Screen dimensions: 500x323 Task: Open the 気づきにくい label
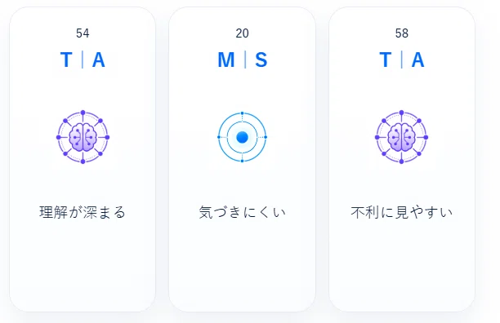pos(243,212)
